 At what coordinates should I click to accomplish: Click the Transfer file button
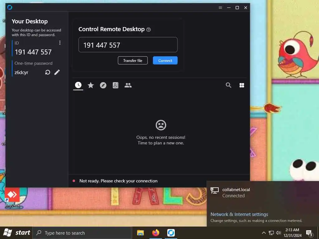coord(133,61)
